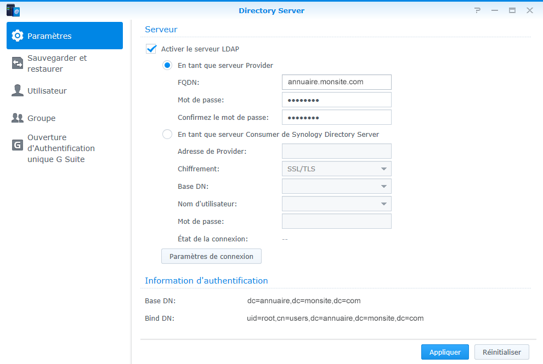Minimize the Directory Server window
The width and height of the screenshot is (543, 364).
pos(495,10)
